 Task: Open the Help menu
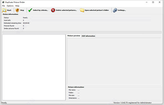[x=17, y=6]
